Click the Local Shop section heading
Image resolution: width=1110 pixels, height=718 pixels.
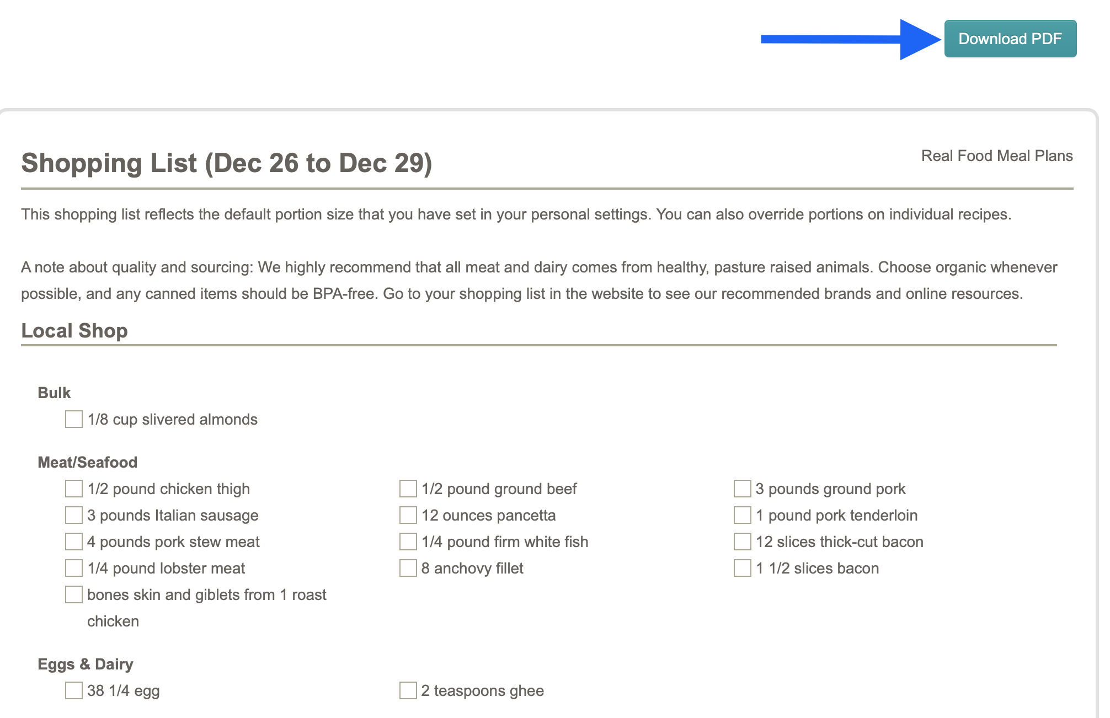click(x=74, y=331)
